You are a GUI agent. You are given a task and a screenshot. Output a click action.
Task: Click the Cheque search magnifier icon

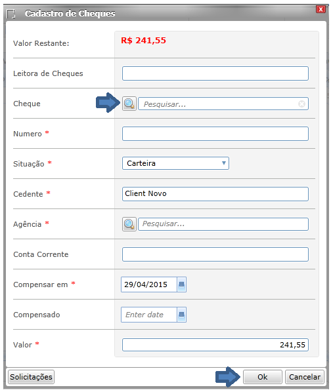[x=129, y=104]
